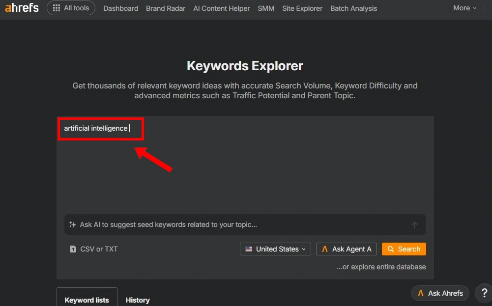Screen dimensions: 492x306
Task: Expand the More dropdown menu
Action: point(464,8)
